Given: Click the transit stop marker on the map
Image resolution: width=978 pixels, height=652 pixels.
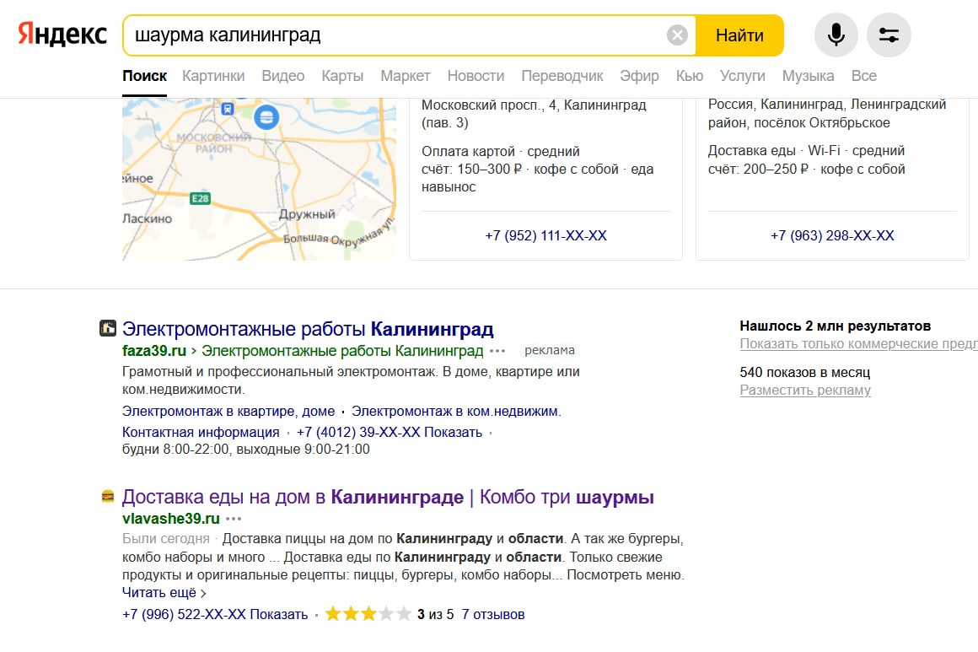Looking at the screenshot, I should tap(228, 109).
